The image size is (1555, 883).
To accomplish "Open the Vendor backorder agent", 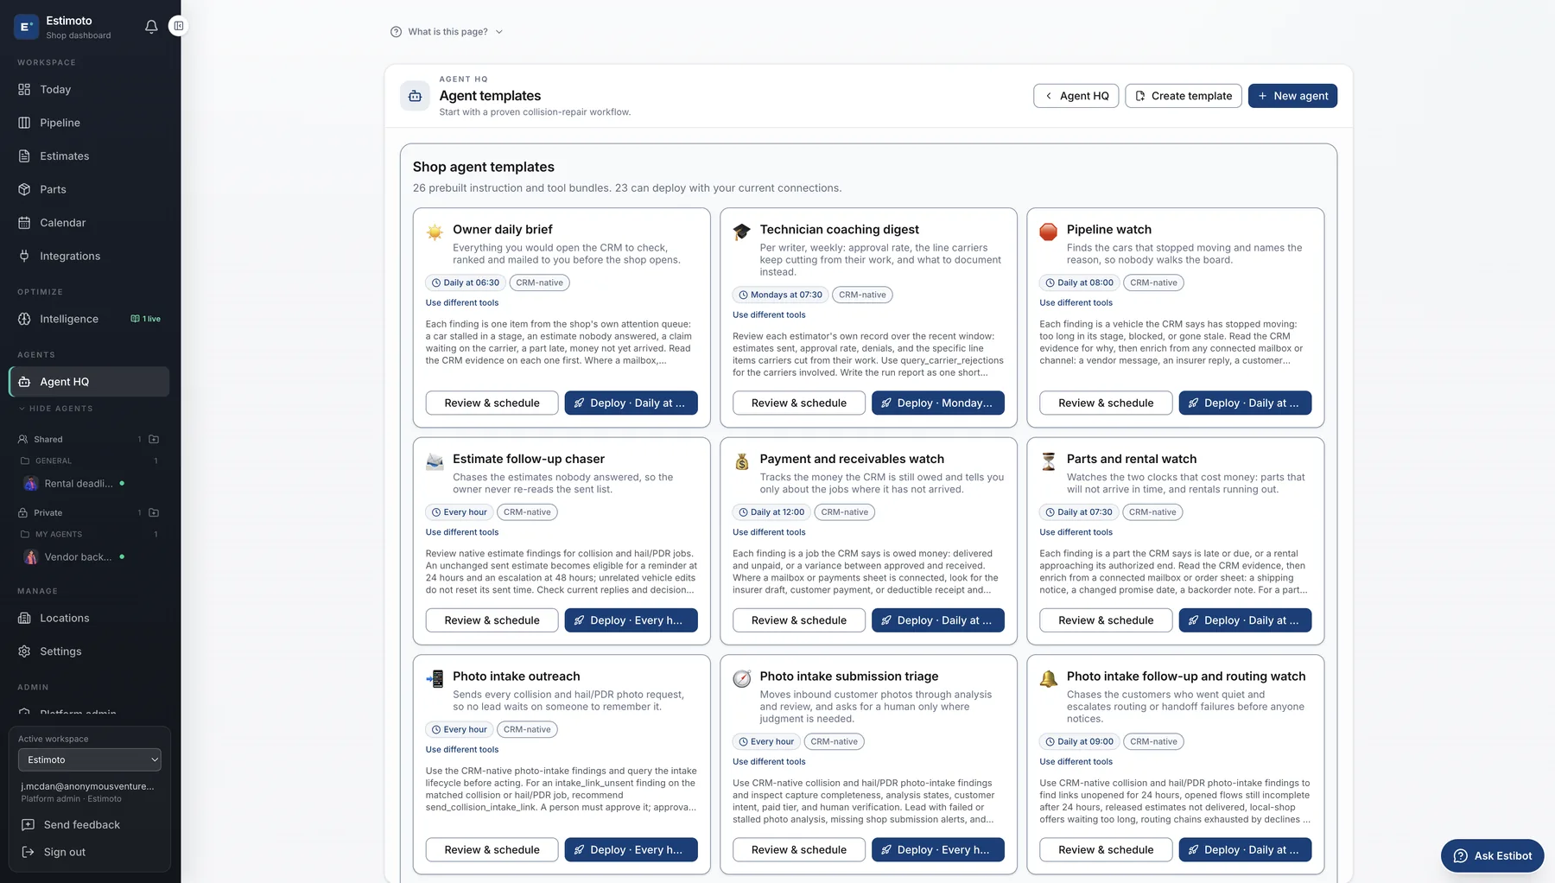I will [78, 557].
